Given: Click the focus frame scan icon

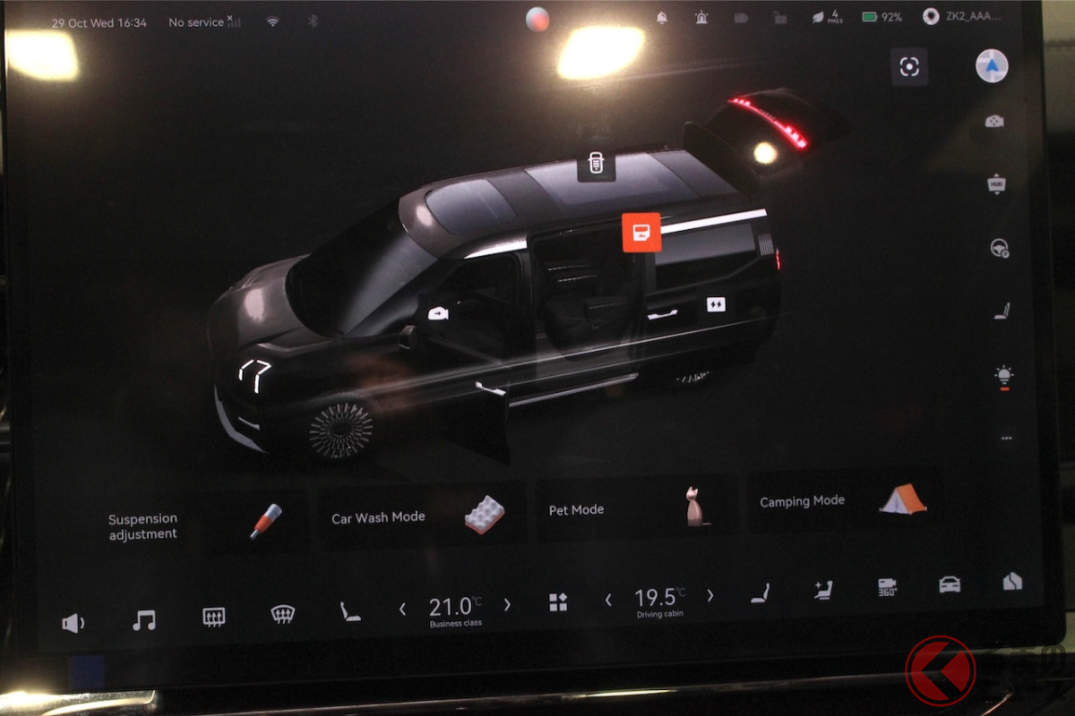Looking at the screenshot, I should click(909, 67).
